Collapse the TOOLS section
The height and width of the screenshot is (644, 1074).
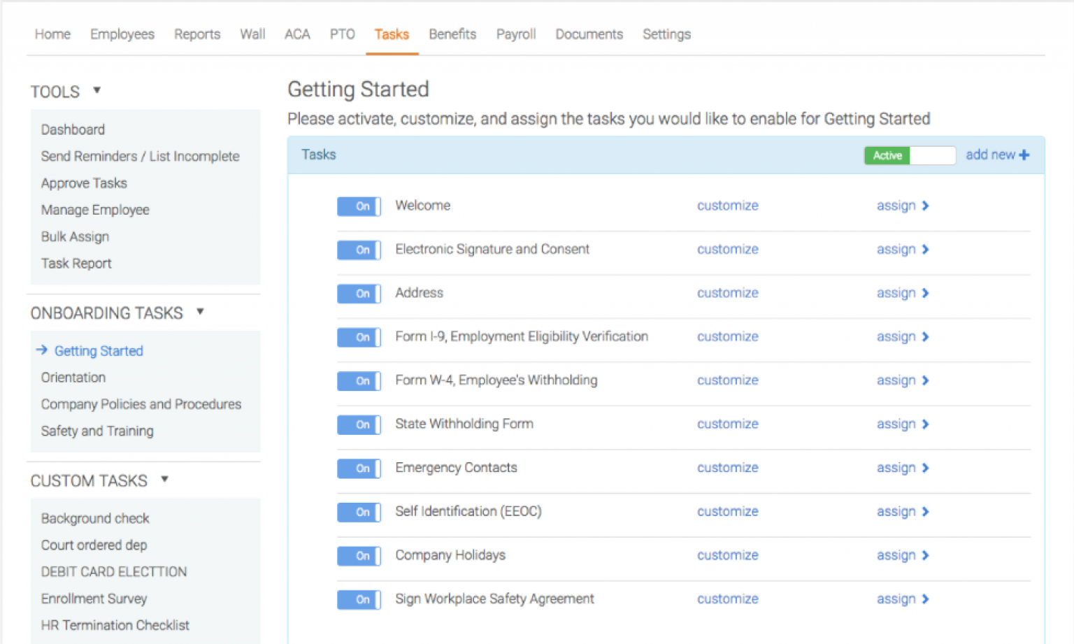click(96, 90)
